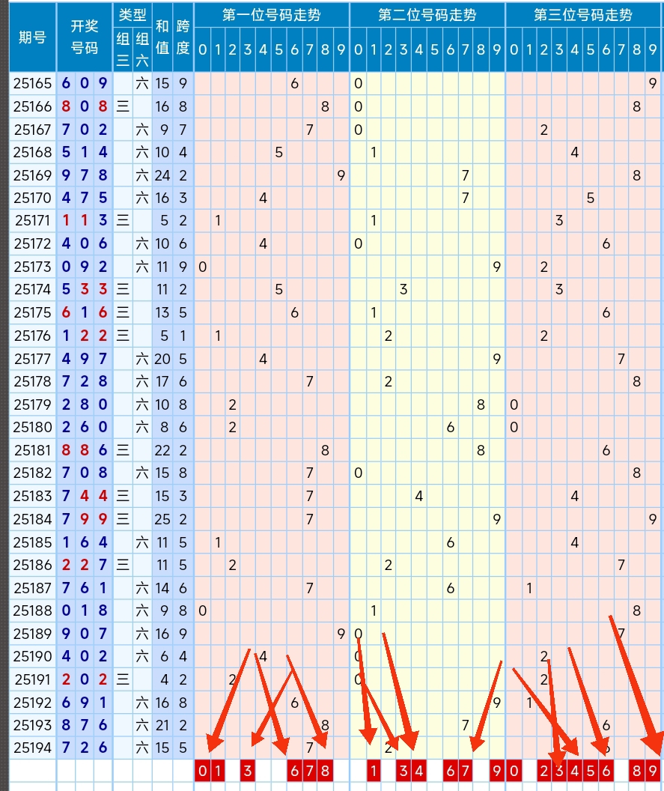Image resolution: width=664 pixels, height=791 pixels.
Task: Select period 25165 in the 期号 column
Action: 32,83
